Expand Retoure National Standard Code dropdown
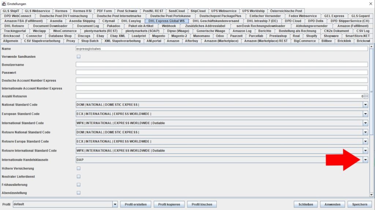The width and height of the screenshot is (375, 210). pyautogui.click(x=365, y=132)
